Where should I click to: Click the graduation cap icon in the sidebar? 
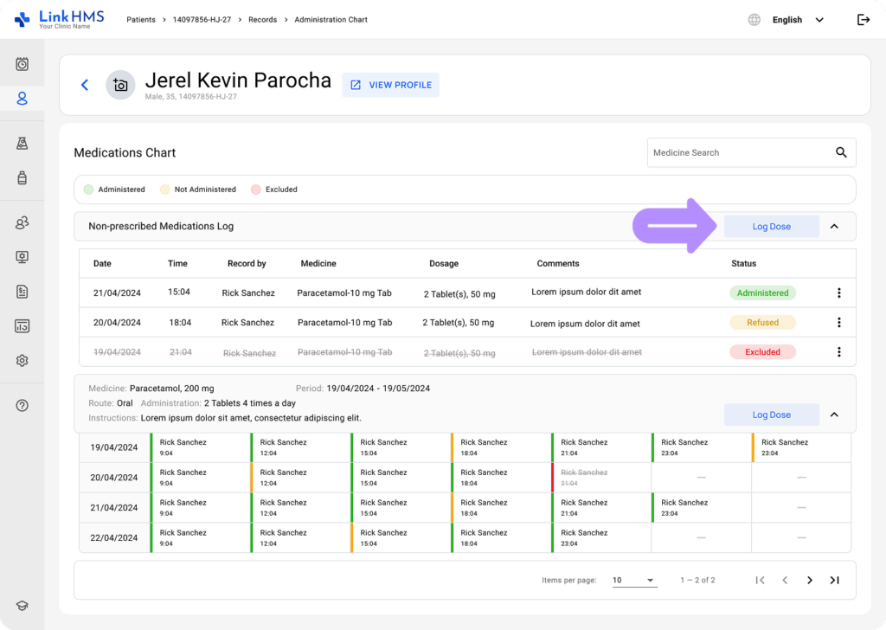click(22, 607)
